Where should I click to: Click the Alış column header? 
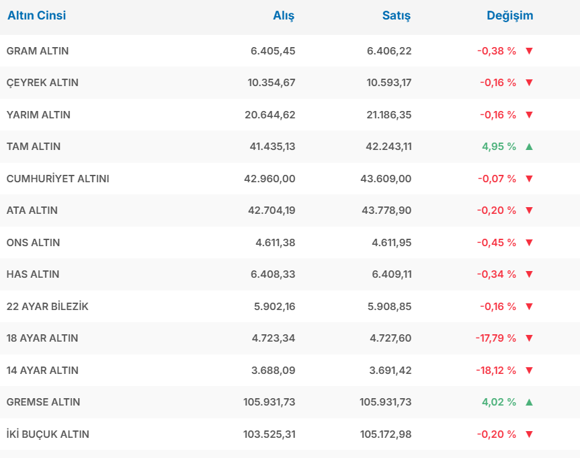pos(284,15)
